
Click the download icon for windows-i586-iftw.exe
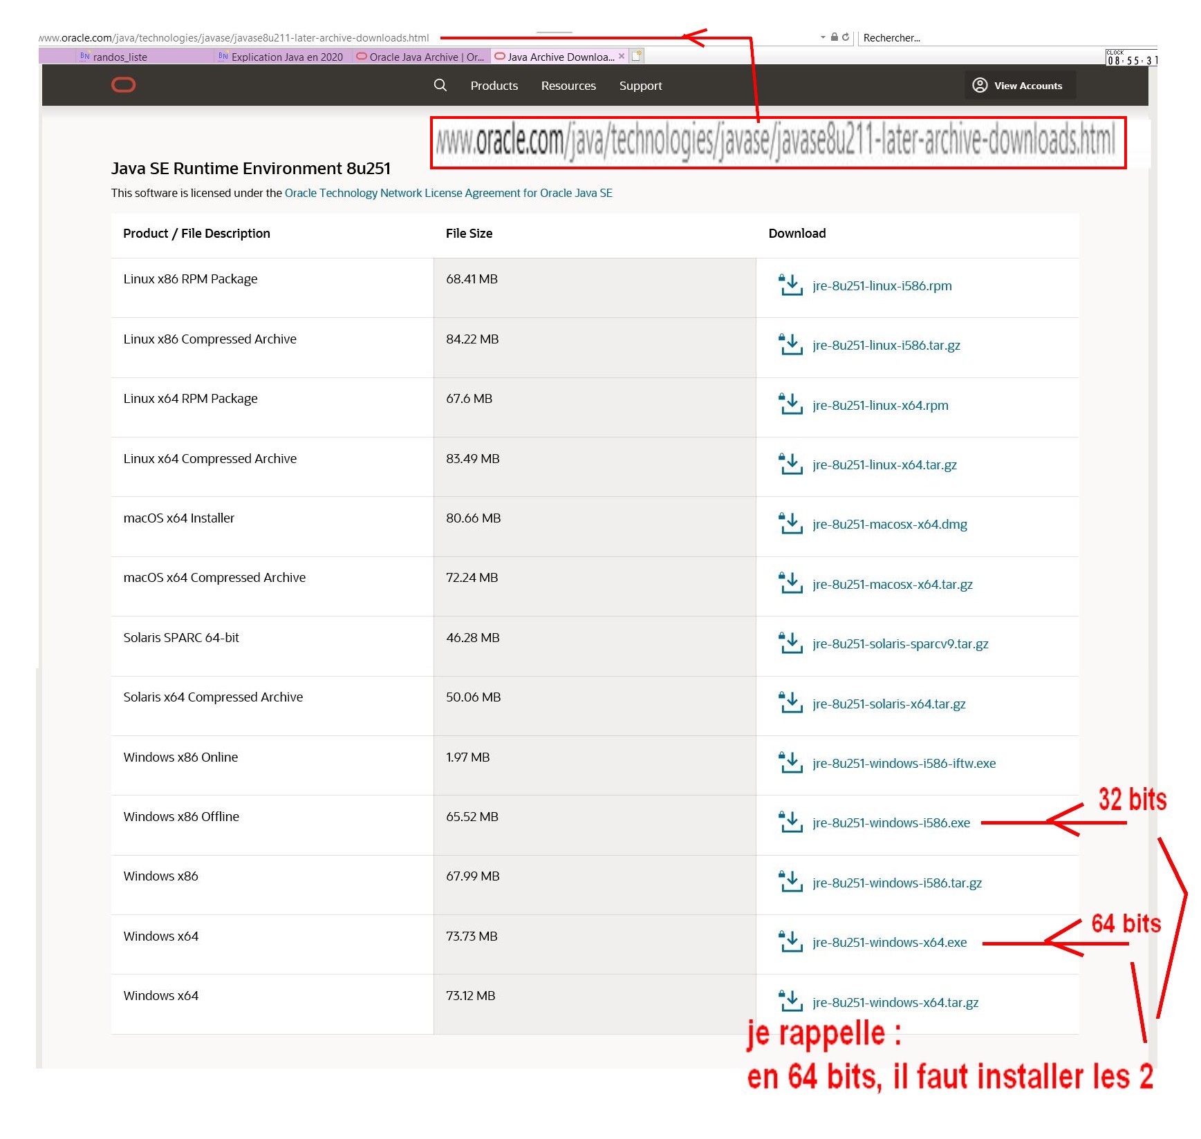[790, 762]
